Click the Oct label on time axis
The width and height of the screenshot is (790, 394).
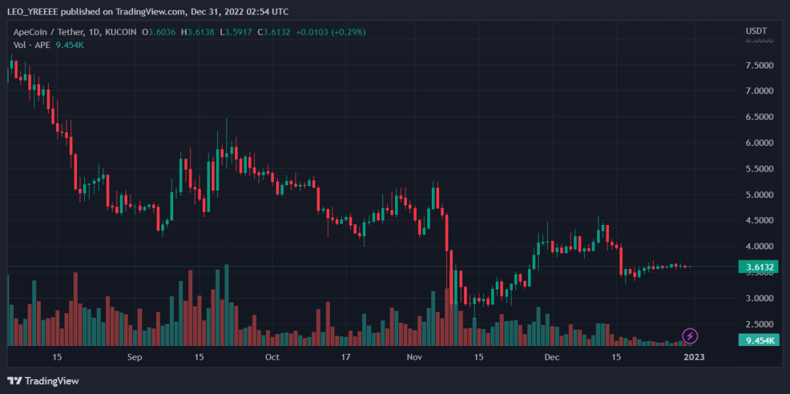tap(272, 357)
